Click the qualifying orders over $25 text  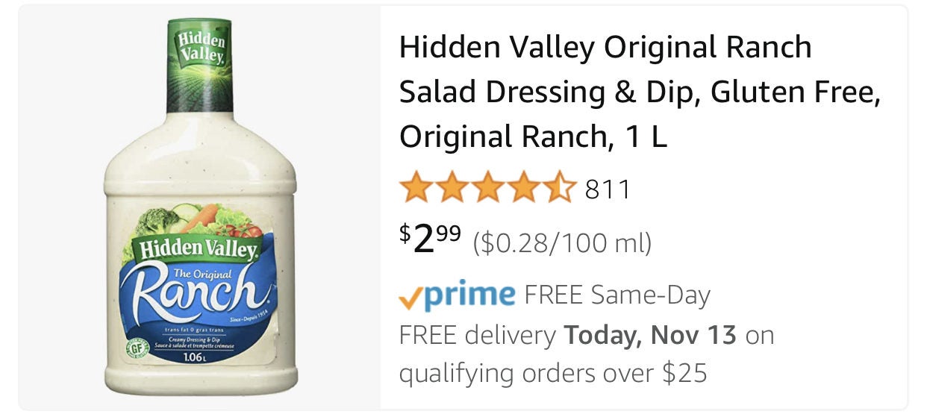click(552, 372)
